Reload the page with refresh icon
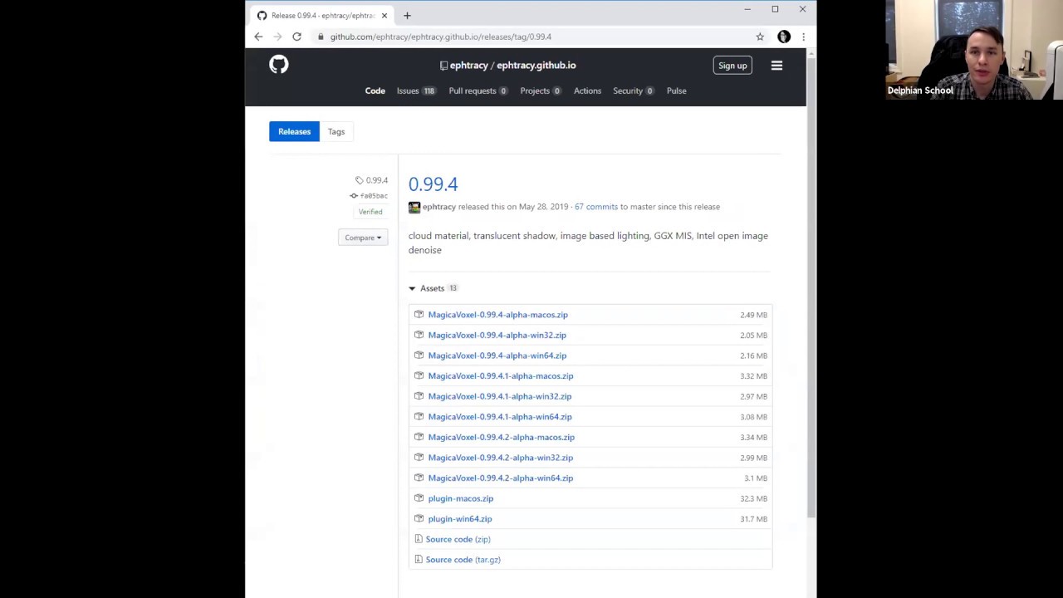1063x598 pixels. click(x=296, y=37)
